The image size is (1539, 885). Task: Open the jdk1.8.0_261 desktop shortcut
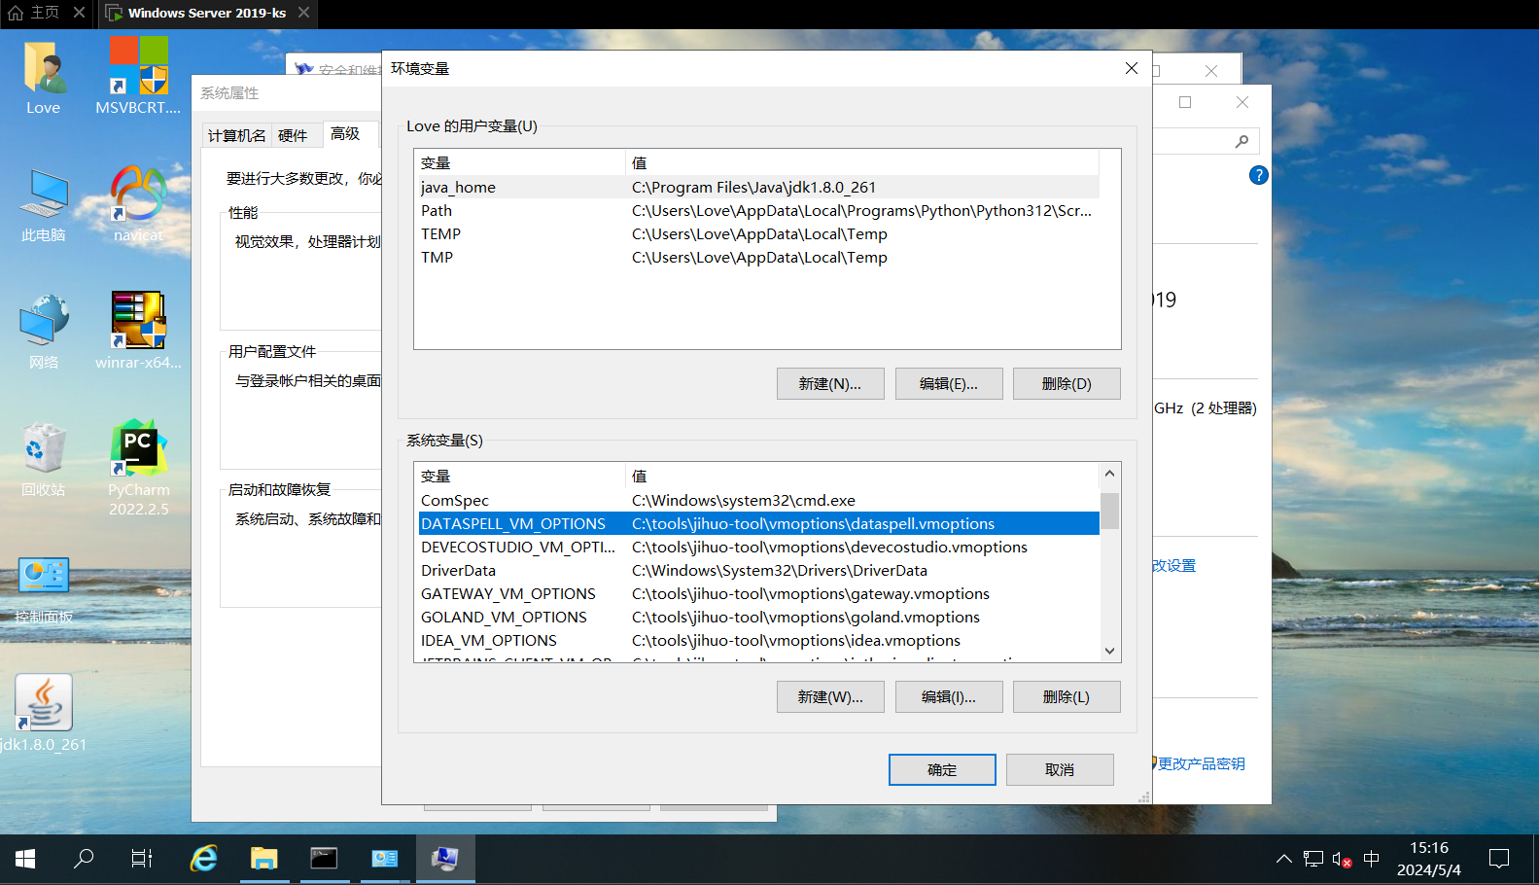coord(44,713)
